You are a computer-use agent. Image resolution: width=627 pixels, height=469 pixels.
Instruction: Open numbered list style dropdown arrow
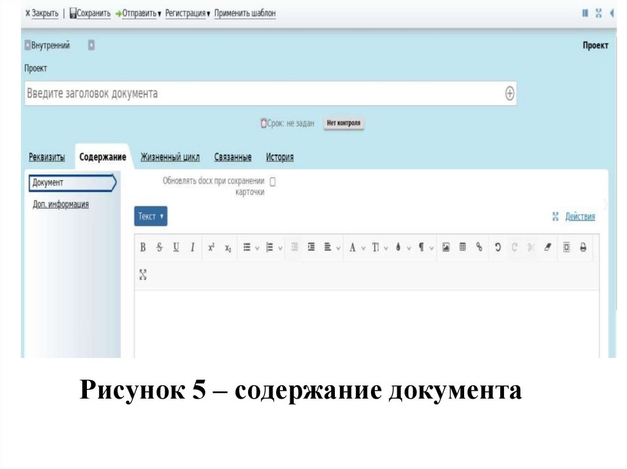(x=280, y=248)
